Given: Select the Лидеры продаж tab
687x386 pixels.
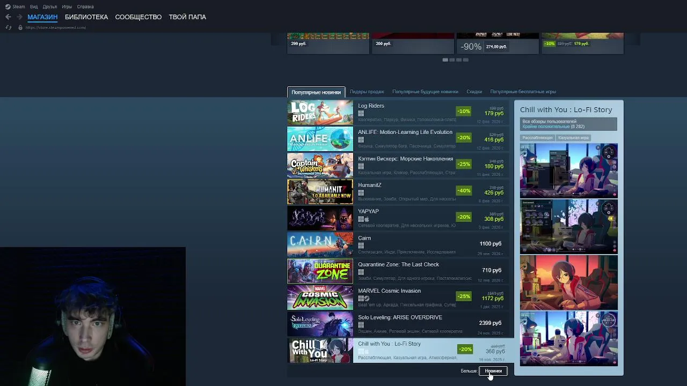Looking at the screenshot, I should coord(367,92).
